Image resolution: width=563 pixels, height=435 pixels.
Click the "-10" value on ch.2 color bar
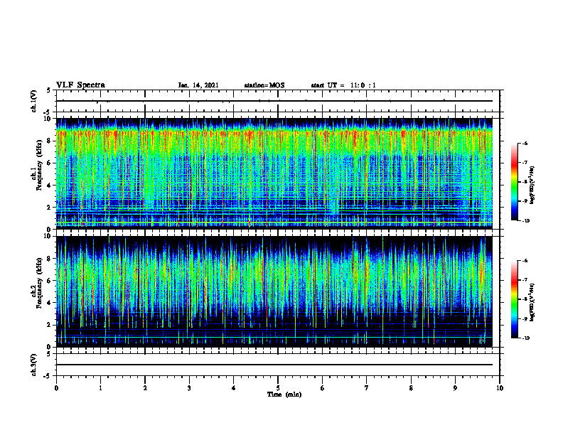(x=526, y=338)
